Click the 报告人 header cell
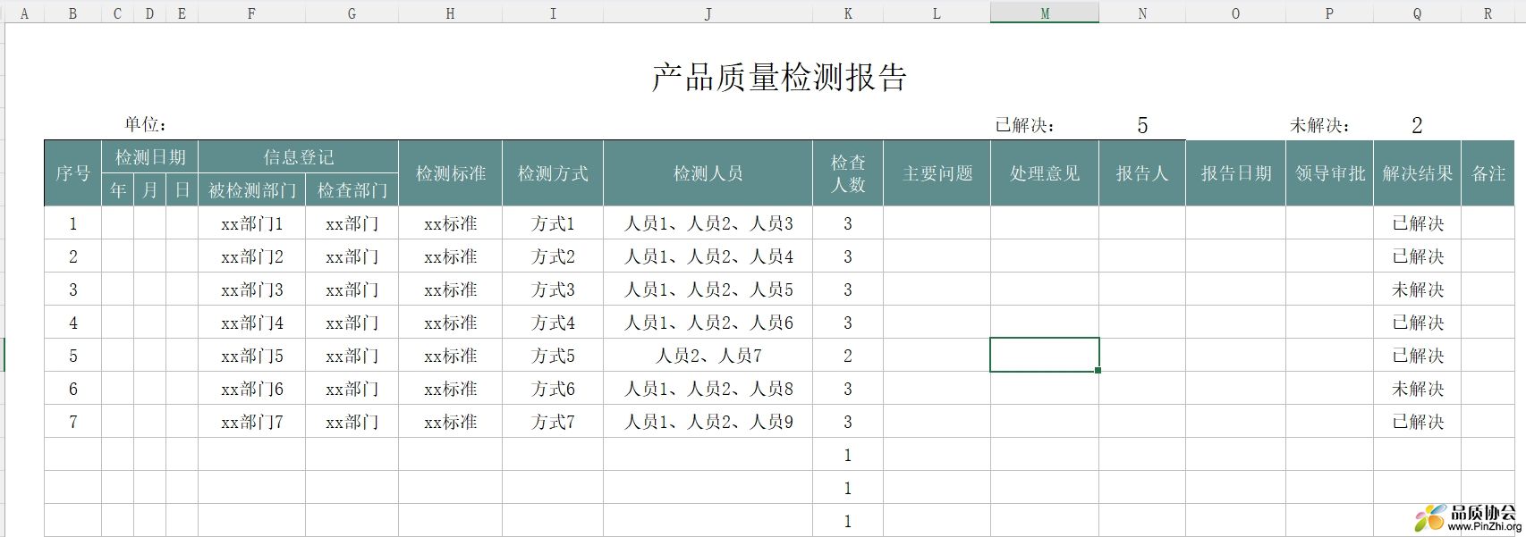This screenshot has height=537, width=1526. pyautogui.click(x=1142, y=173)
